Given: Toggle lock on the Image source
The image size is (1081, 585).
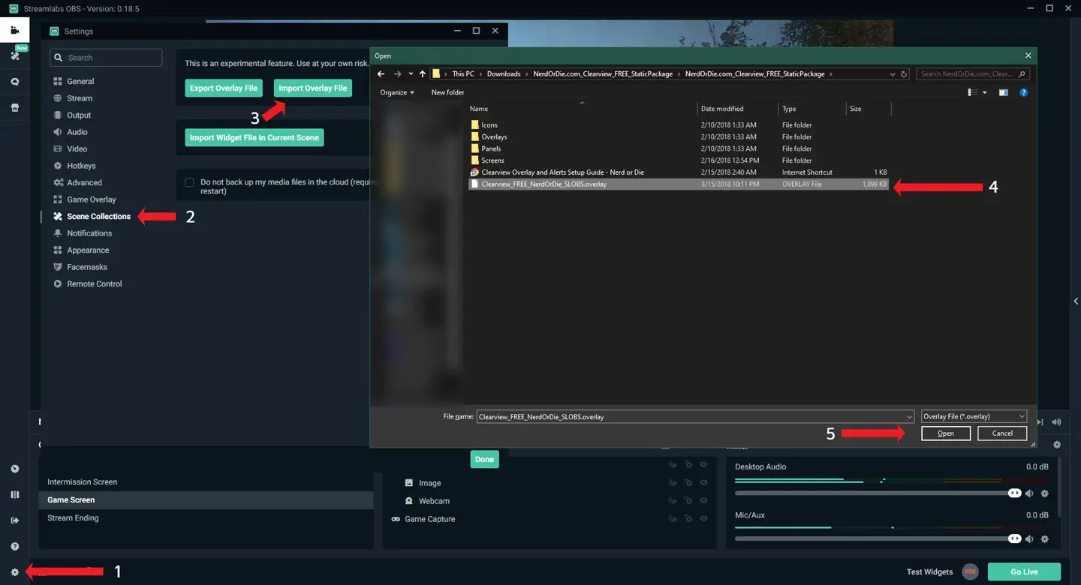Looking at the screenshot, I should [688, 483].
